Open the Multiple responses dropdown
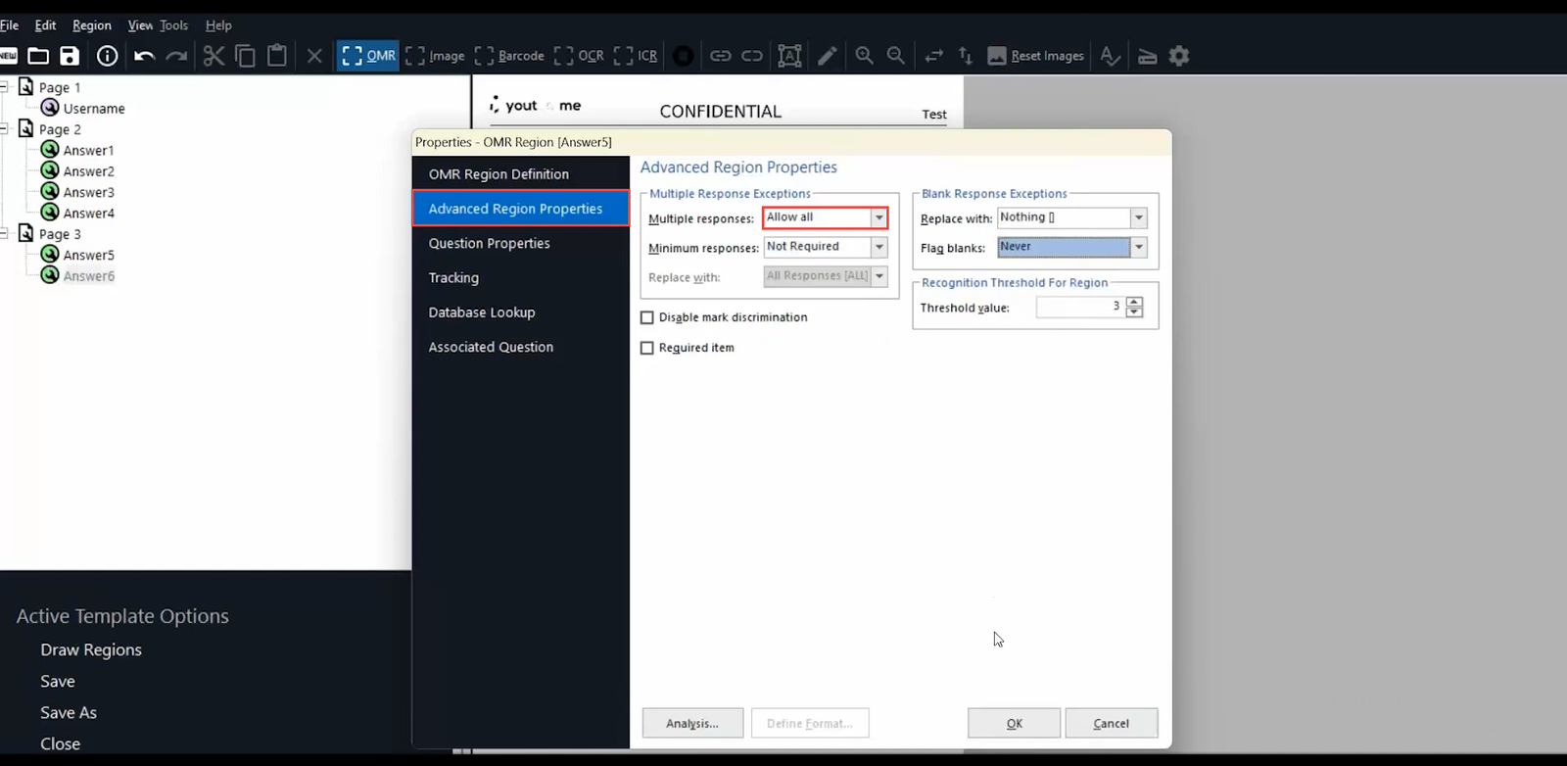1567x766 pixels. point(878,217)
